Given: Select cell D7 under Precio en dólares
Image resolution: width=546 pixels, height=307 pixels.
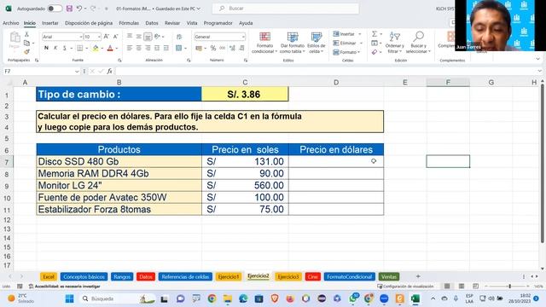Looking at the screenshot, I should click(336, 161).
